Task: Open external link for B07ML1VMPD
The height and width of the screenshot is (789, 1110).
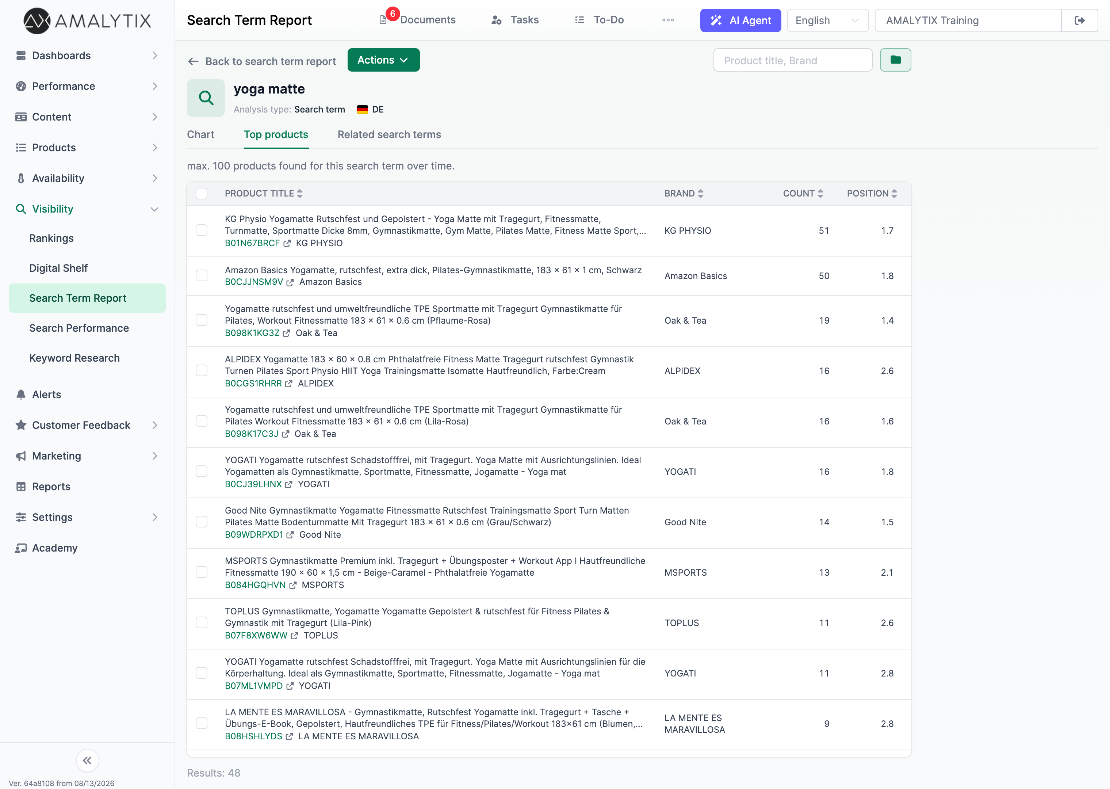Action: pyautogui.click(x=290, y=686)
